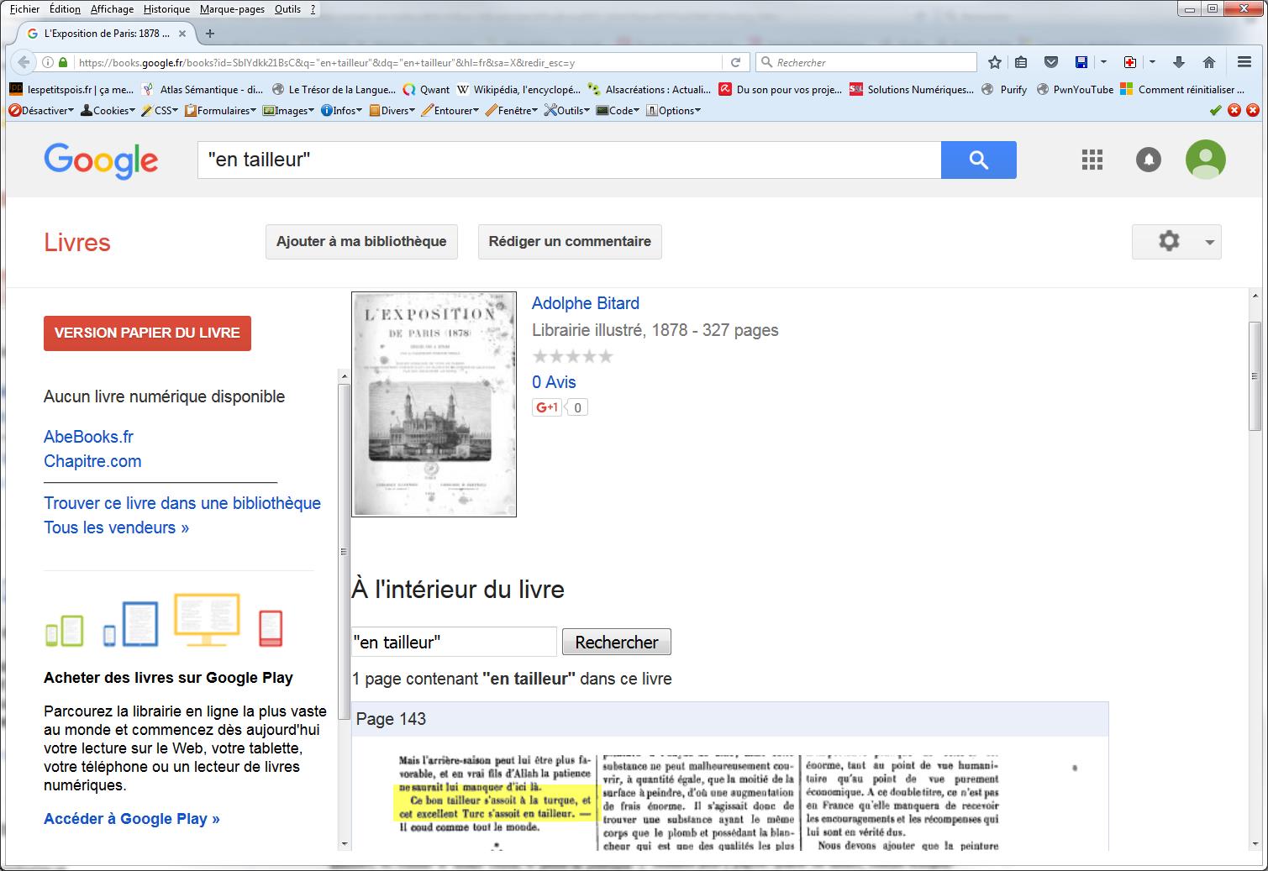The image size is (1268, 871).
Task: Expand the settings gear dropdown
Action: tap(1176, 242)
